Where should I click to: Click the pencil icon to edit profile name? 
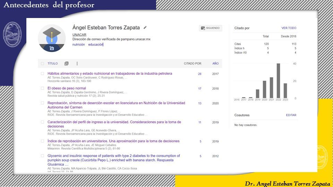click(145, 28)
